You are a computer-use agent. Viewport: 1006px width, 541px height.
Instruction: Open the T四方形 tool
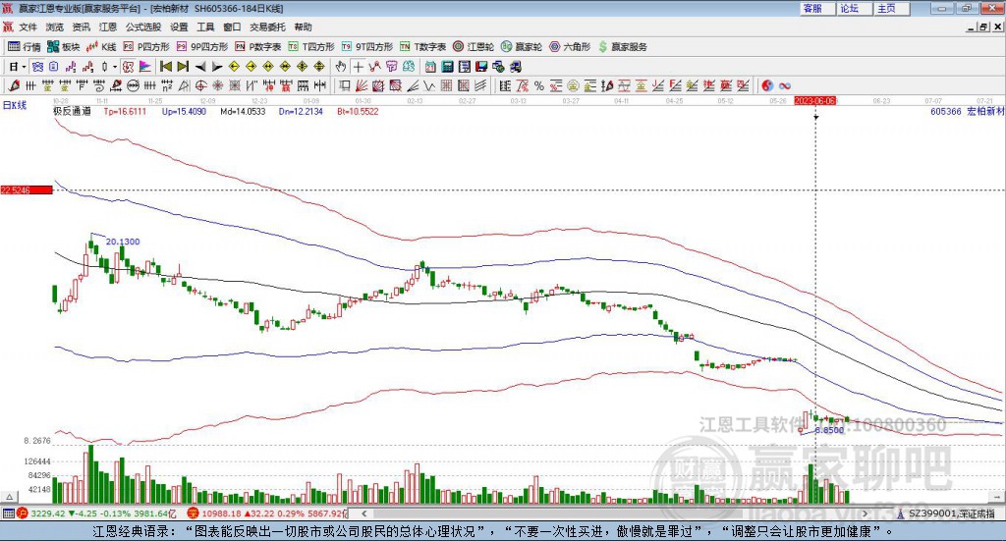(x=311, y=47)
